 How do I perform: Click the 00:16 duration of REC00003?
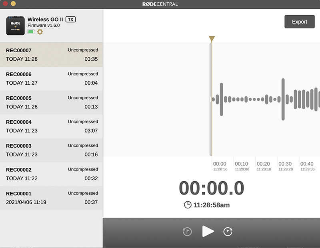pos(91,155)
